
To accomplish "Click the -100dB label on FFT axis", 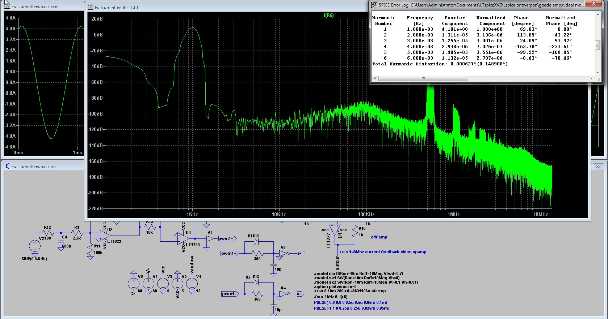I will 96,114.
